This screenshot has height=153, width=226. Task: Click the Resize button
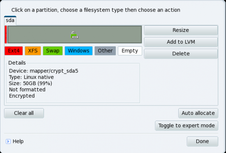point(181,30)
